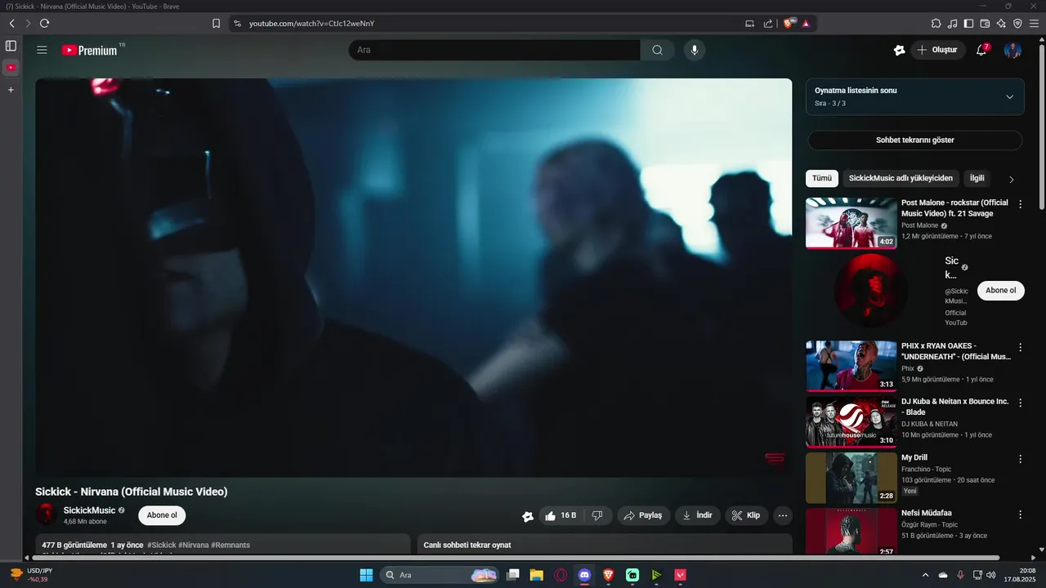The image size is (1046, 588).
Task: Select SickickMusic adlı yükleyiciden chip
Action: (x=901, y=178)
